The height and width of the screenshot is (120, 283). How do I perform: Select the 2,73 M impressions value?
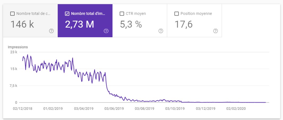click(80, 24)
